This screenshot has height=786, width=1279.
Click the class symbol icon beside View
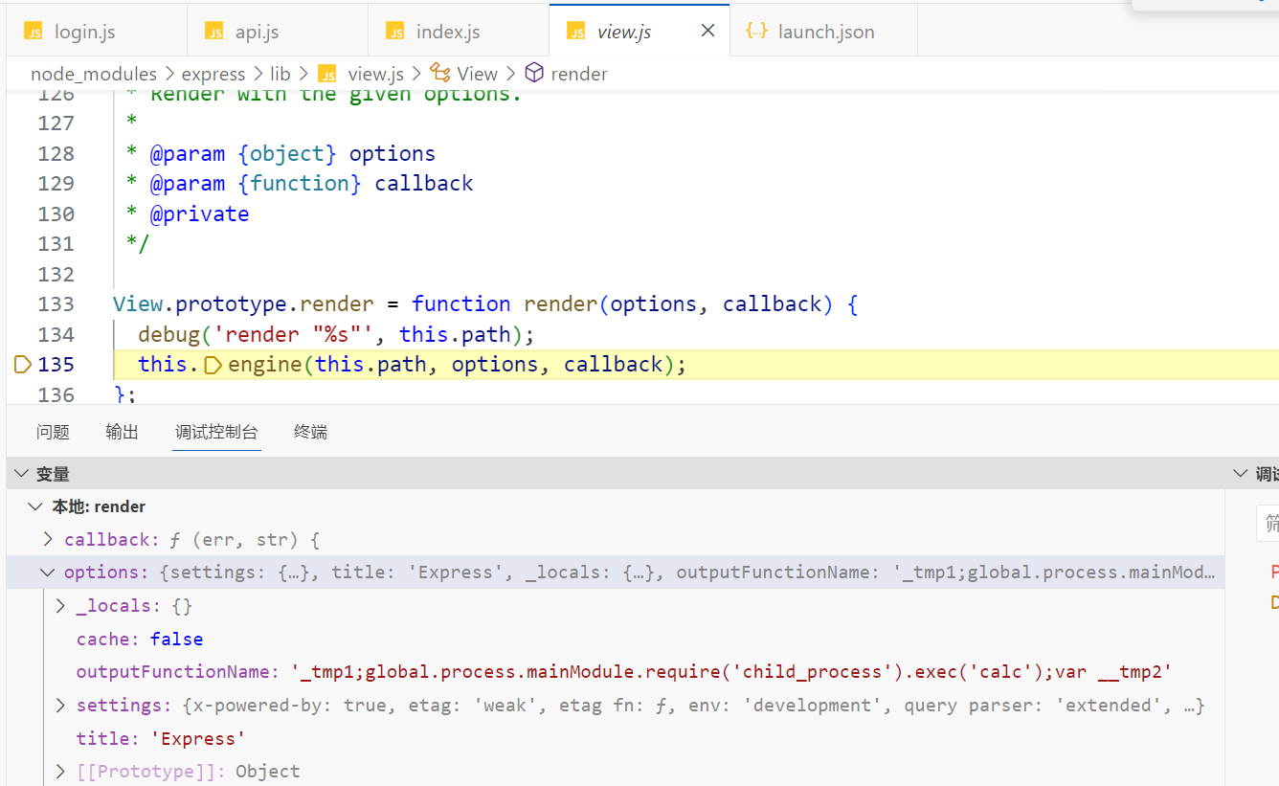pyautogui.click(x=440, y=73)
